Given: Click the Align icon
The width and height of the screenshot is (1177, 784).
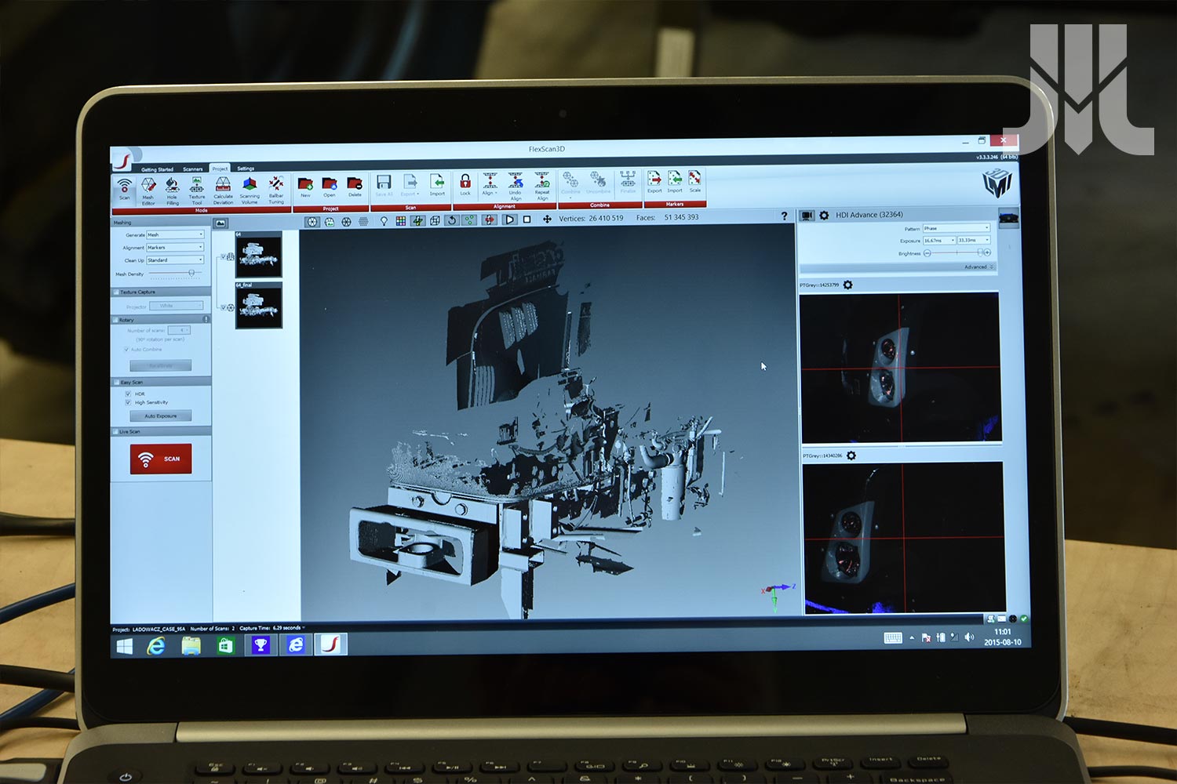Looking at the screenshot, I should point(490,184).
